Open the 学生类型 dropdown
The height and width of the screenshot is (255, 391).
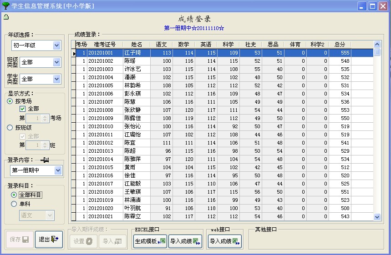[56, 79]
